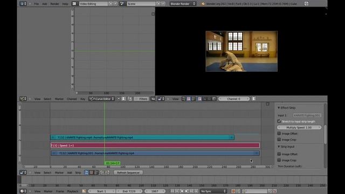
Task: Enable Image Offset under Effect Strip
Action: 279,133
